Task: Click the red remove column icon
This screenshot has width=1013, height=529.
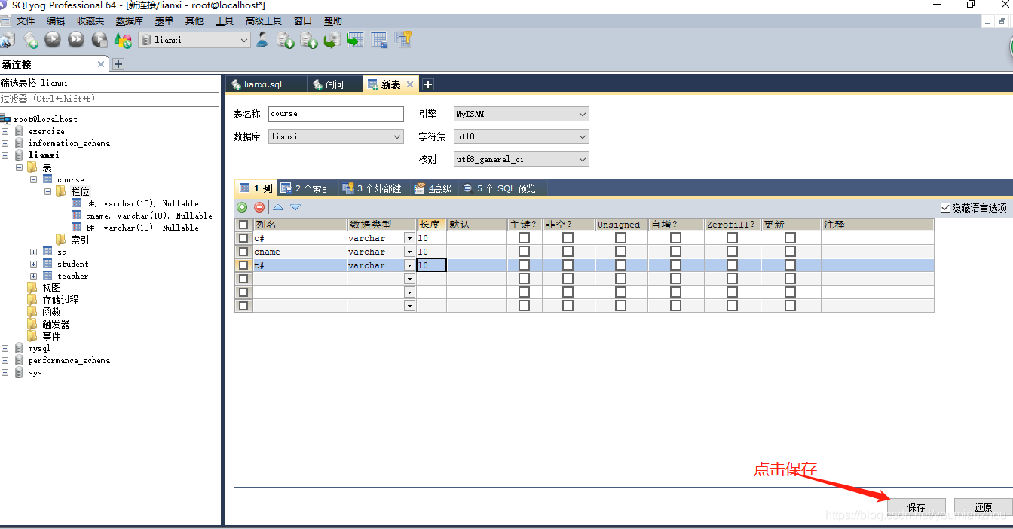Action: 259,207
